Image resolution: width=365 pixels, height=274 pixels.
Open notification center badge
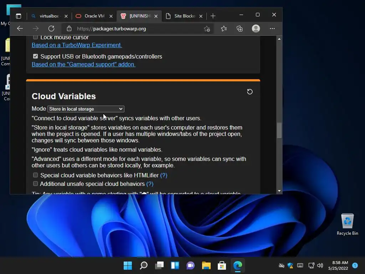355,265
